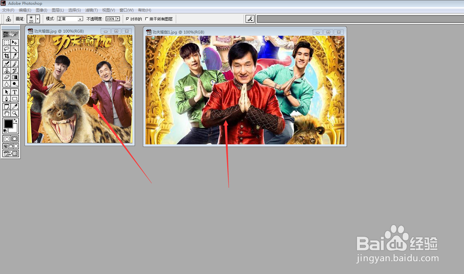The image size is (464, 274).
Task: Open the 视图(V) menu
Action: tap(109, 10)
